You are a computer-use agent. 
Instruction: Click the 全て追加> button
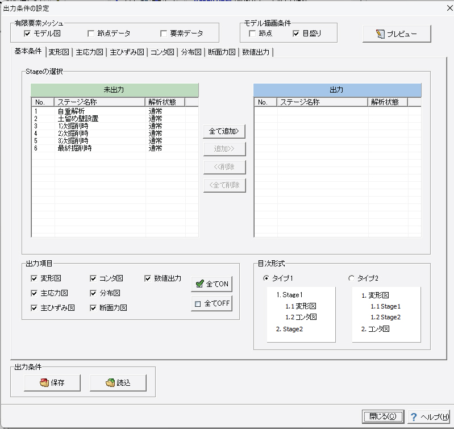tap(224, 131)
